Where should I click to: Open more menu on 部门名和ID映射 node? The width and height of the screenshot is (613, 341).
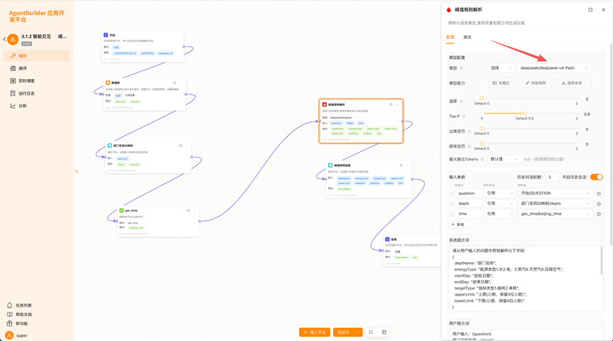pyautogui.click(x=187, y=146)
